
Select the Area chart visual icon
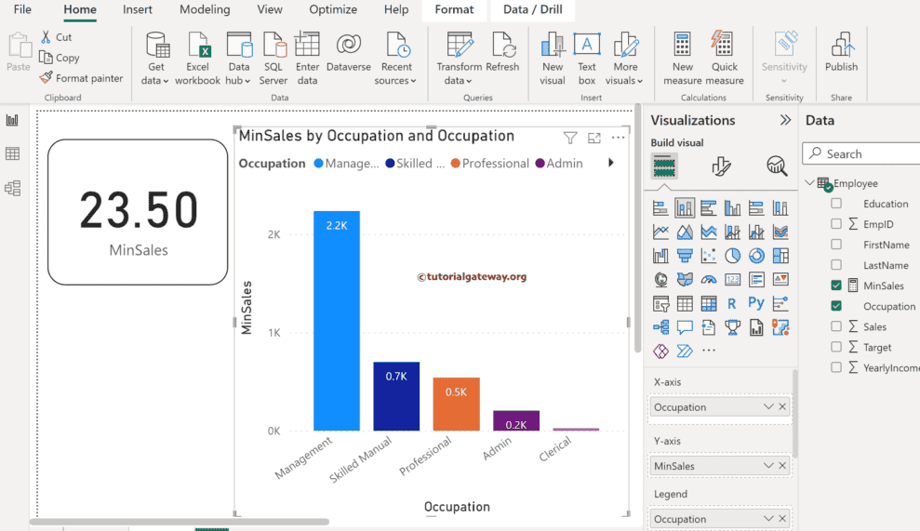point(685,232)
